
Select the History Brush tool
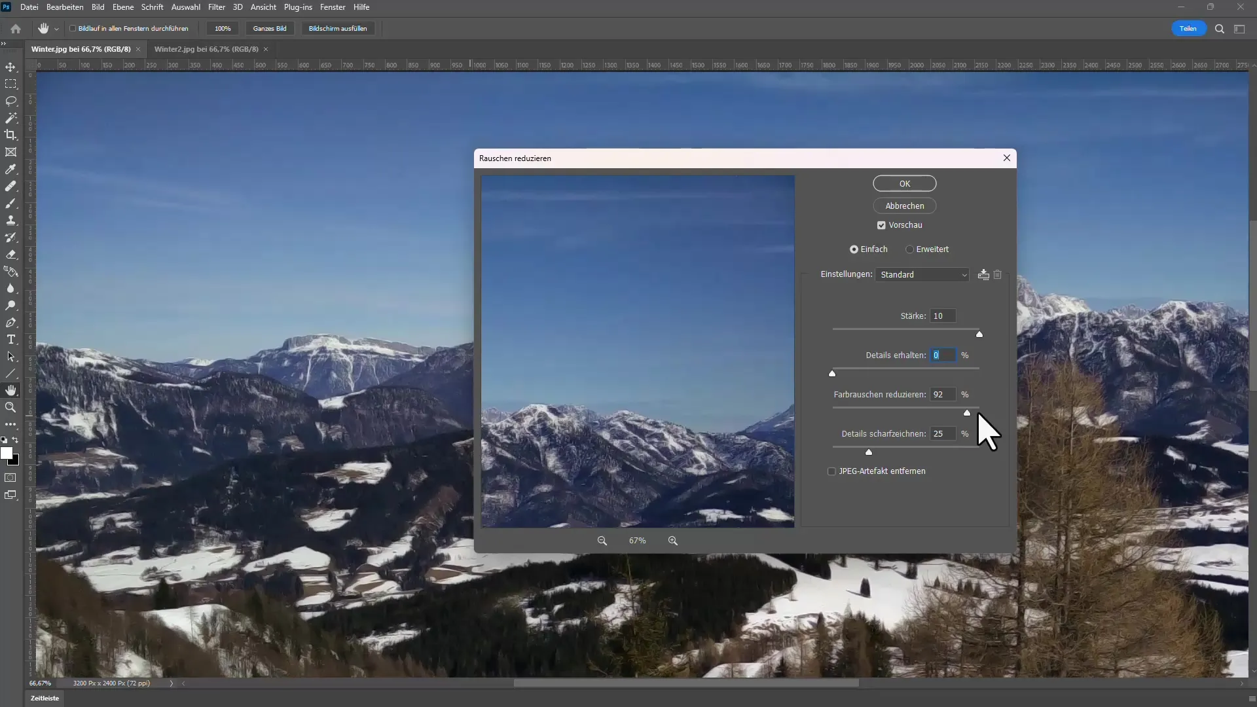[x=11, y=237]
